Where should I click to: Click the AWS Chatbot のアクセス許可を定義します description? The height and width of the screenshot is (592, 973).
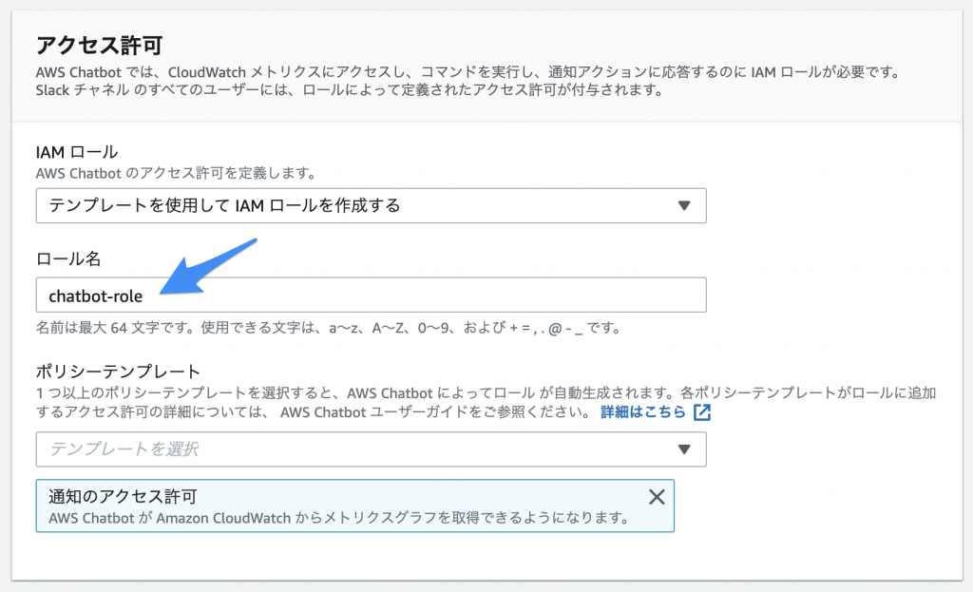click(176, 173)
